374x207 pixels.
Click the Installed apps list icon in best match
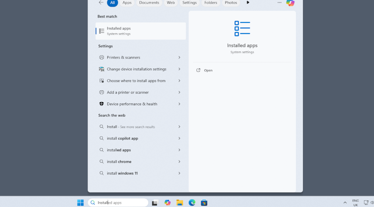pos(102,31)
